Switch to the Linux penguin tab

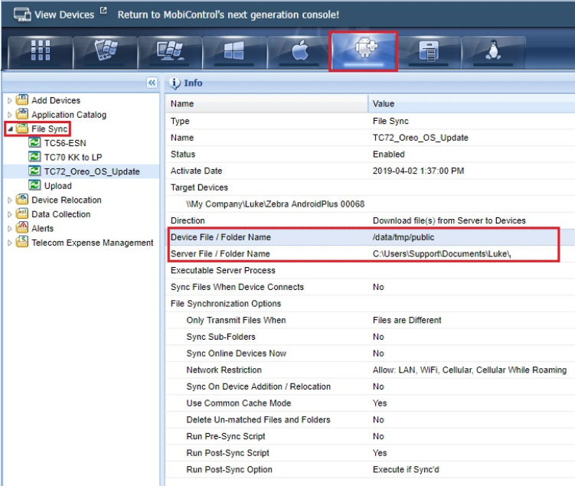click(x=493, y=51)
